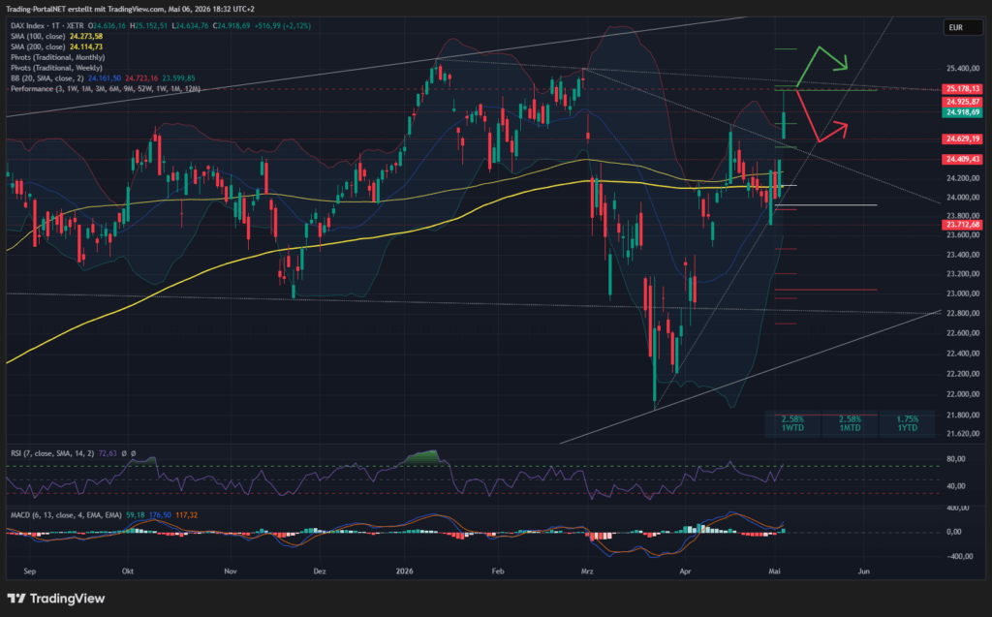The image size is (992, 617).
Task: Click the red 25.178,13 price tag
Action: (962, 88)
